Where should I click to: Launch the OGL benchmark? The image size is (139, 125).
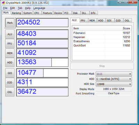click(10, 92)
